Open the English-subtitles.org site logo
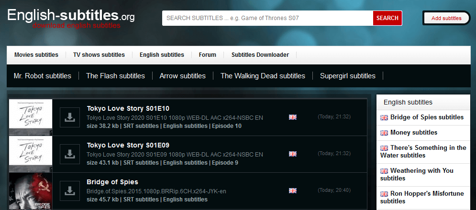 click(x=71, y=15)
